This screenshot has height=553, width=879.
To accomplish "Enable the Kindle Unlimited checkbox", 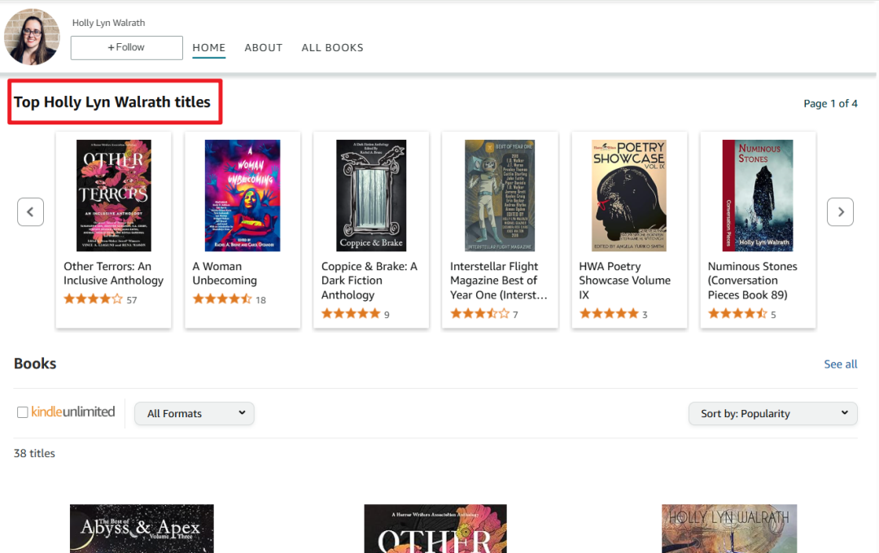I will click(x=23, y=412).
